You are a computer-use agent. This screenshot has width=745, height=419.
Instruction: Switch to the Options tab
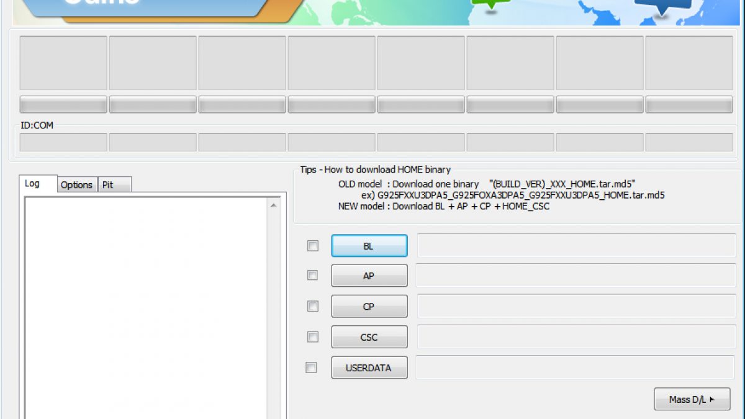pos(76,185)
